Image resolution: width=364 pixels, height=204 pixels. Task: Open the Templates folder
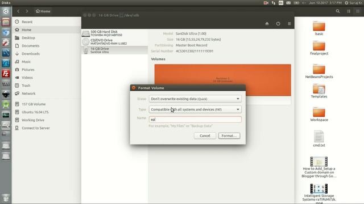click(319, 91)
